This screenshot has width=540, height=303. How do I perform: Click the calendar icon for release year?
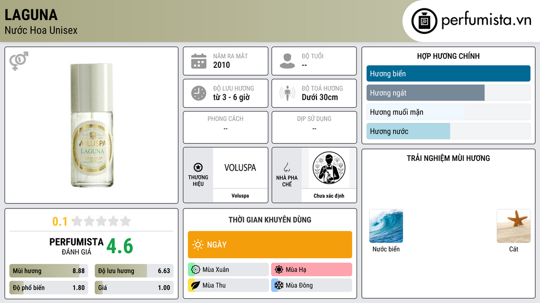199,61
